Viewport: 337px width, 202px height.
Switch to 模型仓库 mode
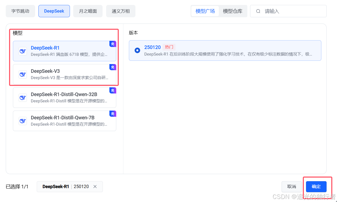pyautogui.click(x=233, y=11)
